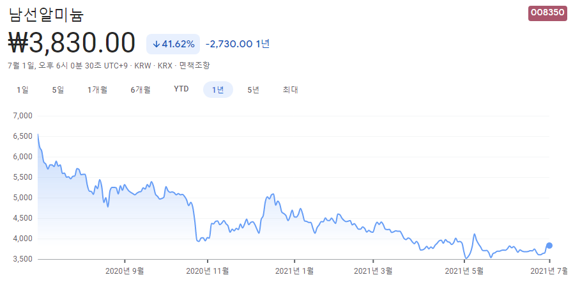
Task: Click the 2021년 5월 axis label
Action: [464, 271]
